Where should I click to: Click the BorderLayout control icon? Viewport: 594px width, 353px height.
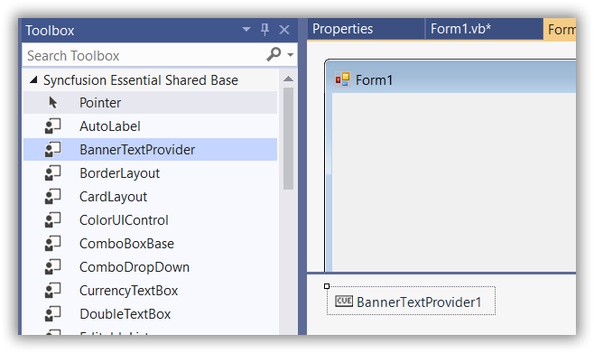point(52,173)
